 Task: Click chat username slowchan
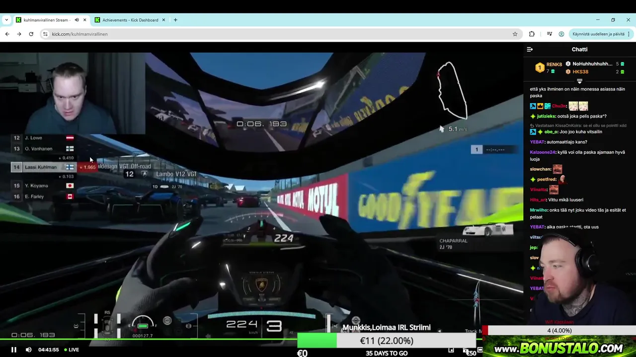click(541, 169)
